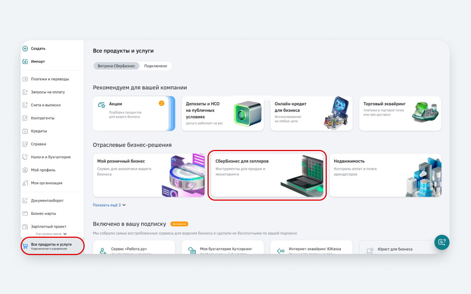Click the Создать plus icon
Viewport: 471px width, 294px height.
click(x=25, y=49)
